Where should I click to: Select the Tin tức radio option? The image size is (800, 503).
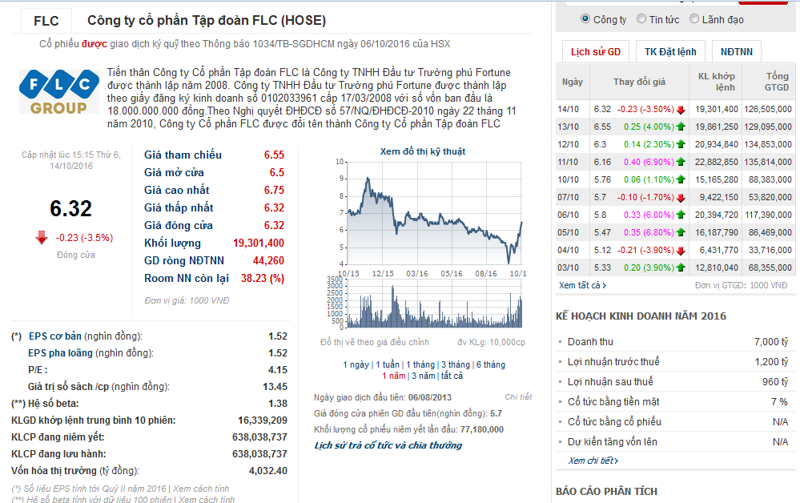[642, 19]
